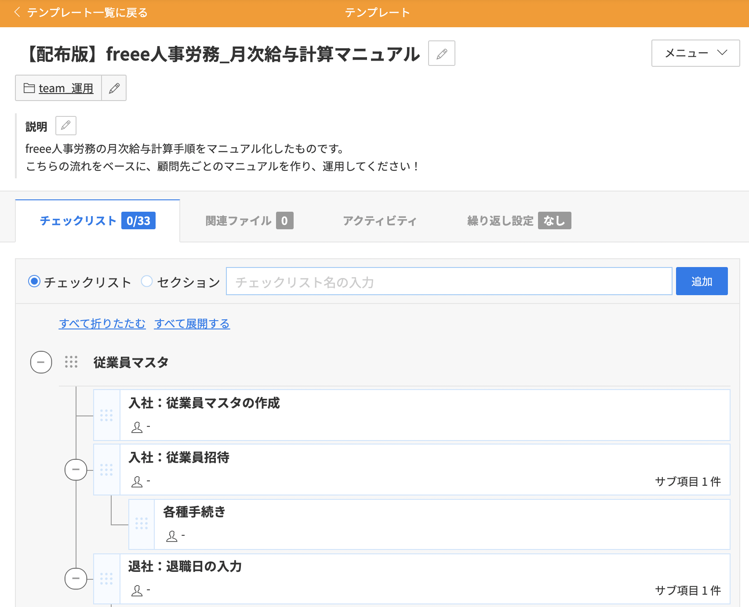Open 繰り返し設定 tab
This screenshot has width=749, height=607.
click(519, 220)
